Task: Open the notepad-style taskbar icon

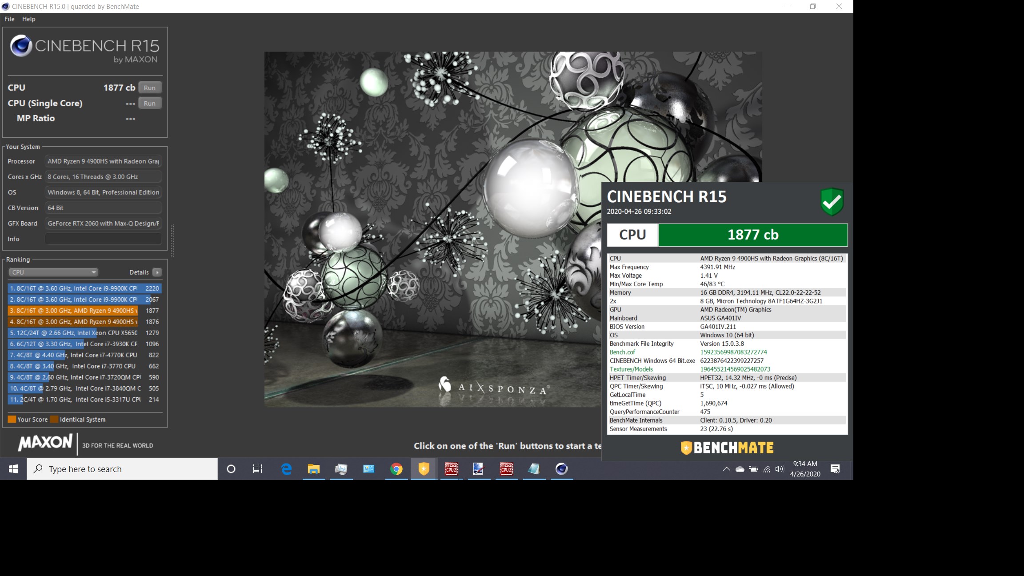Action: pos(534,469)
